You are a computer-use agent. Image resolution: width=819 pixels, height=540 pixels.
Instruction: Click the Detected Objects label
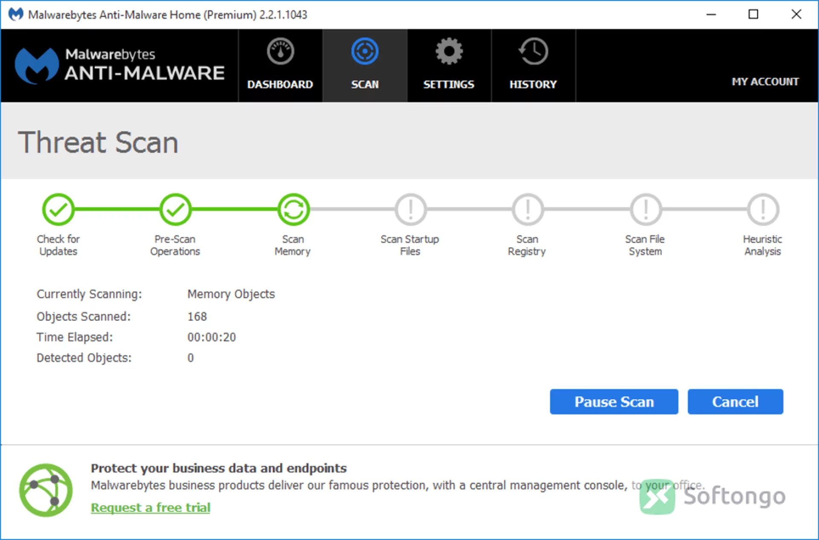[x=84, y=358]
